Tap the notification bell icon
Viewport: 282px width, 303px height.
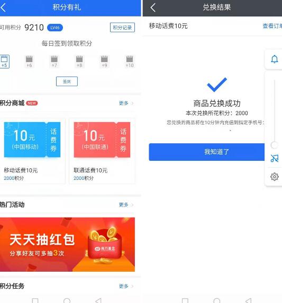(274, 59)
